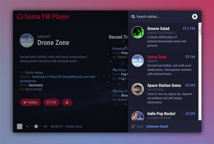Click the stop playback square button
This screenshot has height=144, width=214.
tap(20, 126)
